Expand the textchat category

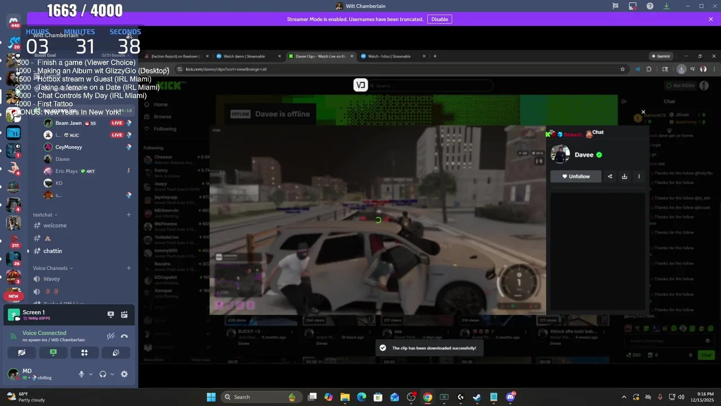tap(45, 215)
